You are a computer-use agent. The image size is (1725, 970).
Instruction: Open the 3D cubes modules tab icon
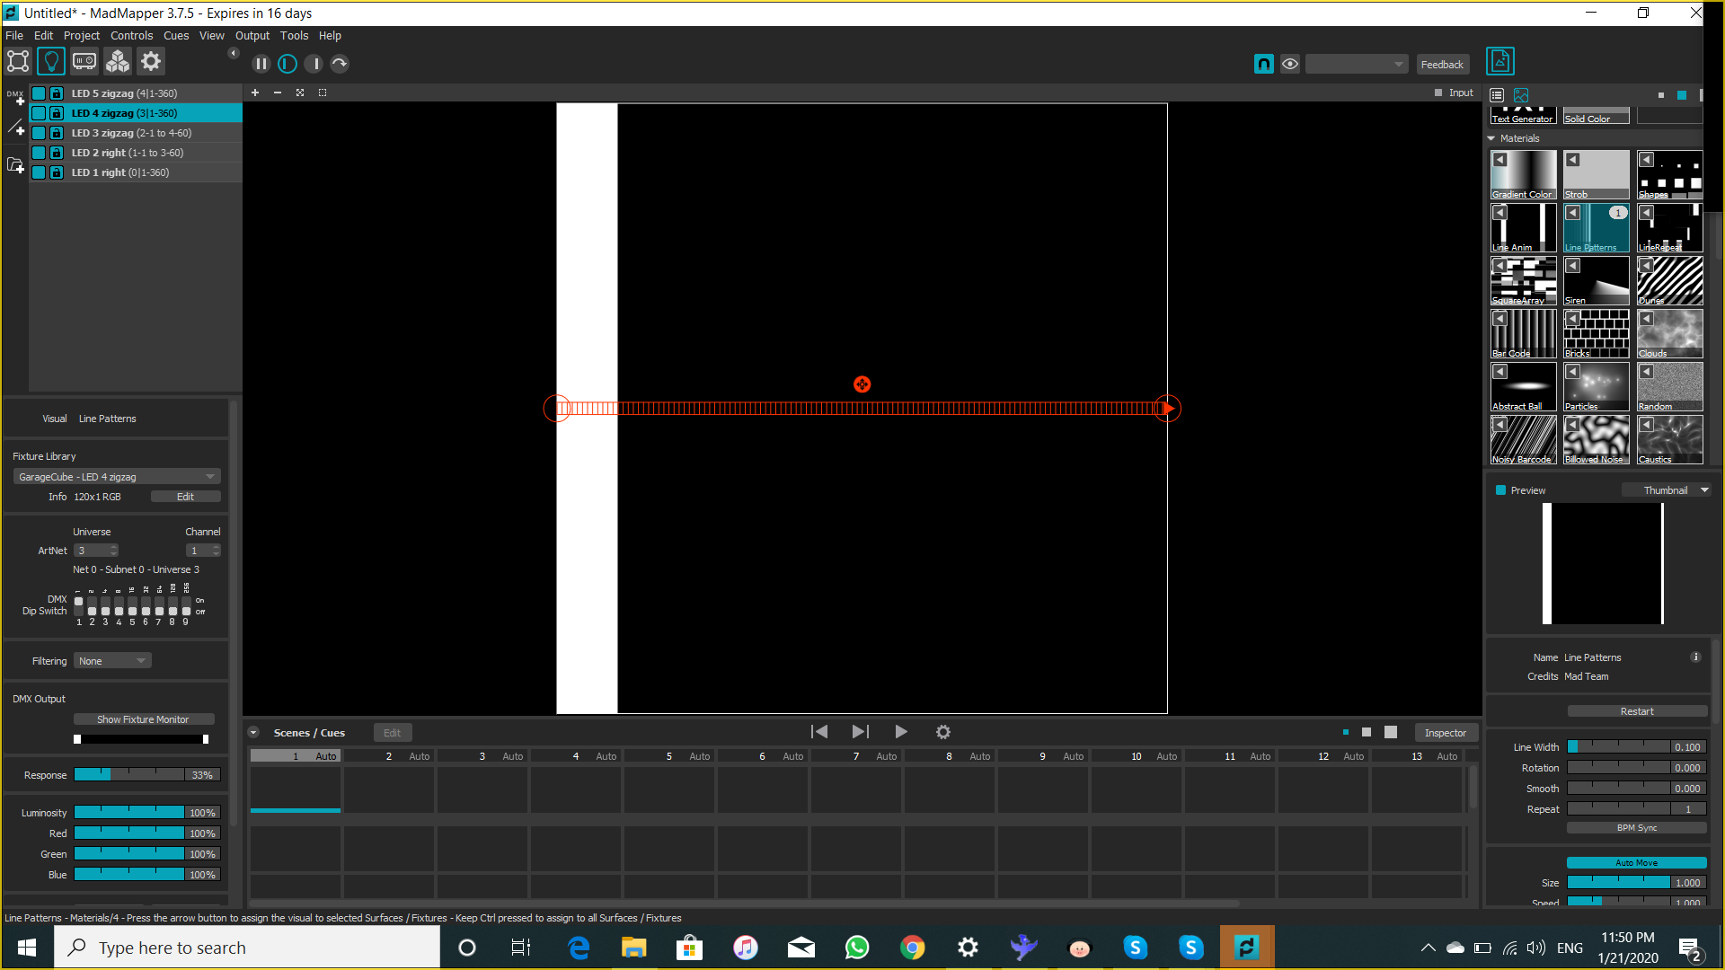click(118, 61)
